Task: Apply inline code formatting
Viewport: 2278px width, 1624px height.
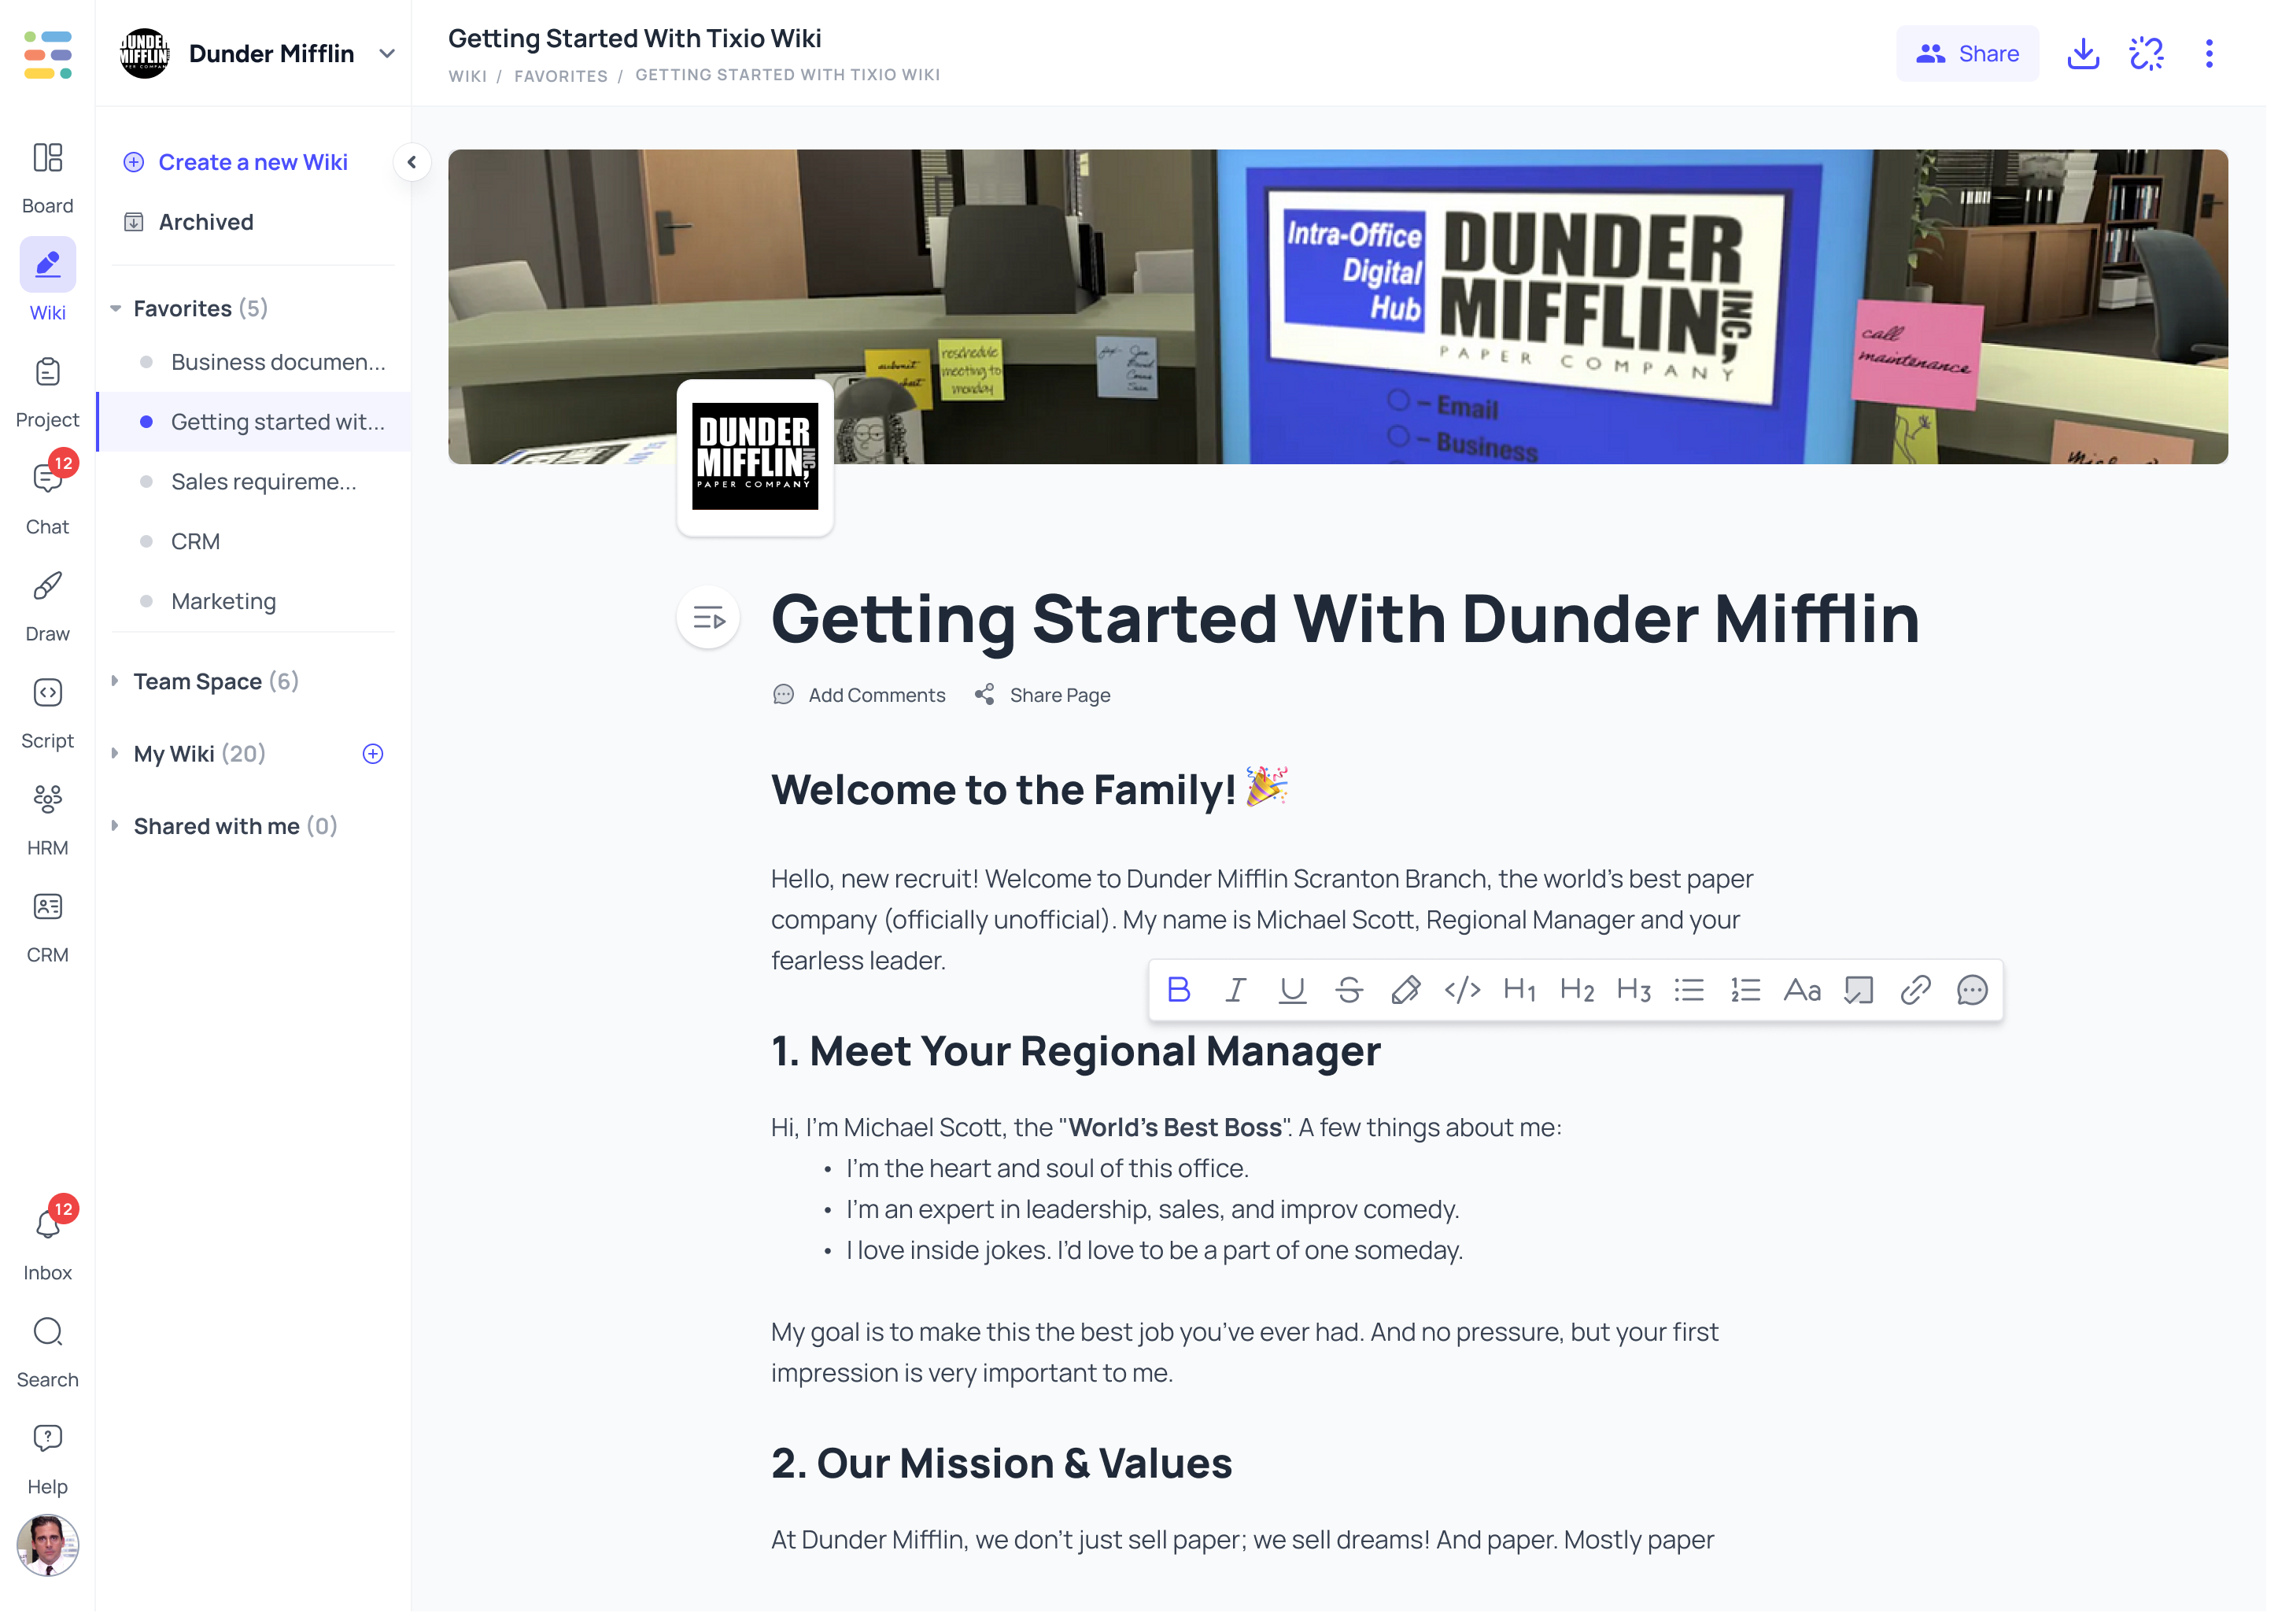Action: click(1462, 990)
